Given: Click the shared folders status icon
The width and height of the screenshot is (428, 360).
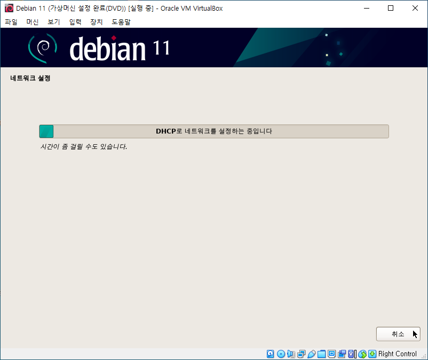Looking at the screenshot, I should tap(322, 354).
